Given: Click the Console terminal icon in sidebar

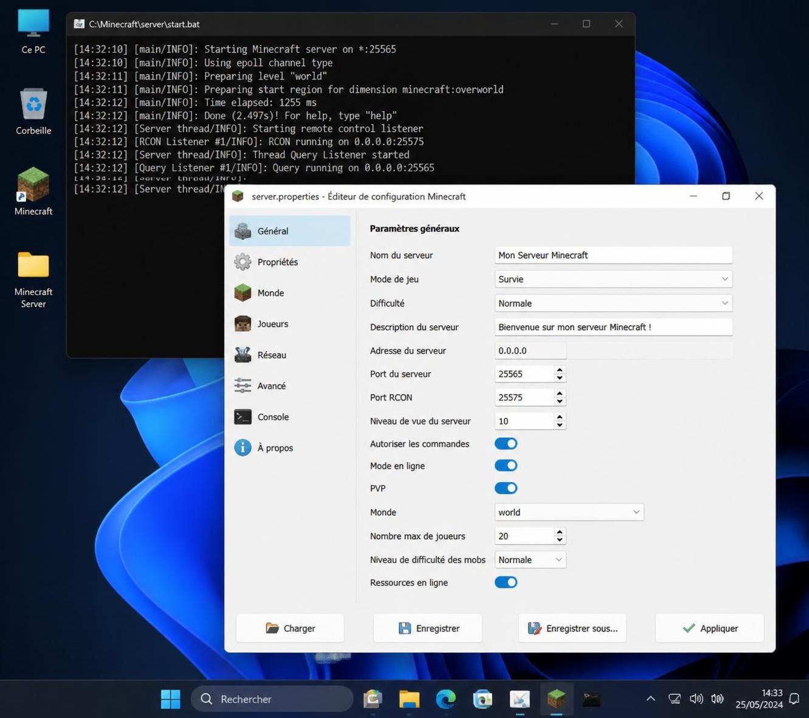Looking at the screenshot, I should point(243,417).
